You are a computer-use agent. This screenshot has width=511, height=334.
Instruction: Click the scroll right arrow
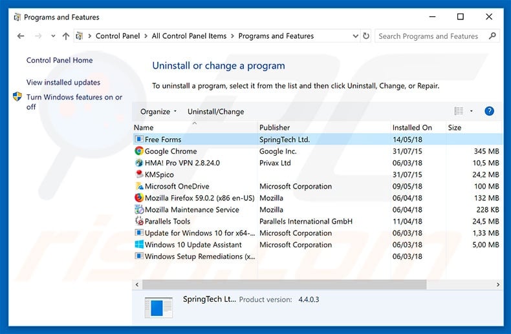[497, 284]
